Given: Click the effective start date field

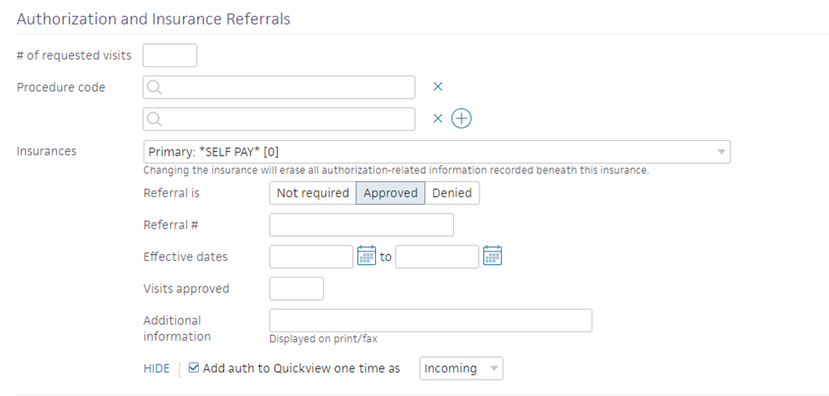Looking at the screenshot, I should [x=311, y=257].
